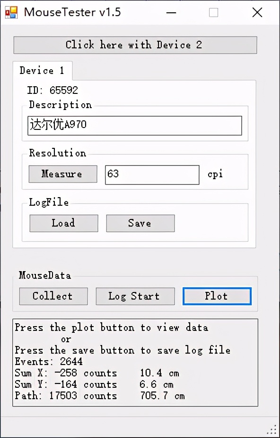Save the log file with Save button

tap(140, 223)
